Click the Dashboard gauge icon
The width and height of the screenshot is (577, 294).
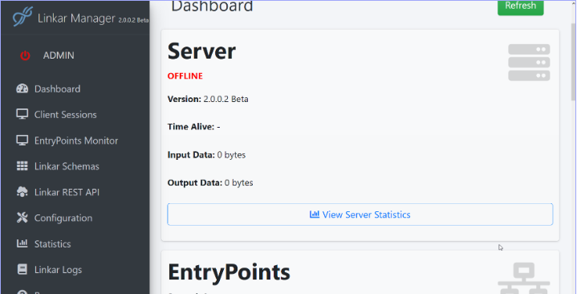coord(22,89)
